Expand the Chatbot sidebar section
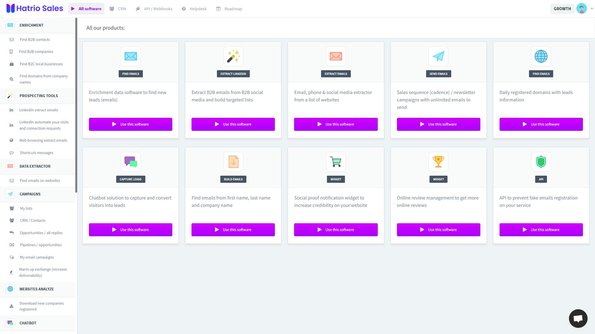Image resolution: width=595 pixels, height=334 pixels. click(x=28, y=323)
